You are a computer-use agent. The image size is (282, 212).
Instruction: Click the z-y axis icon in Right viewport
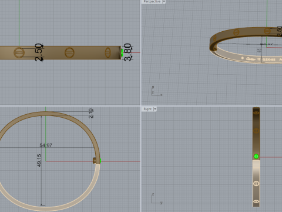(x=157, y=198)
